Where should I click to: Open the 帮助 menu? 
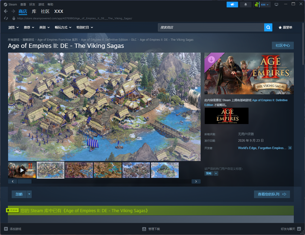(50, 5)
